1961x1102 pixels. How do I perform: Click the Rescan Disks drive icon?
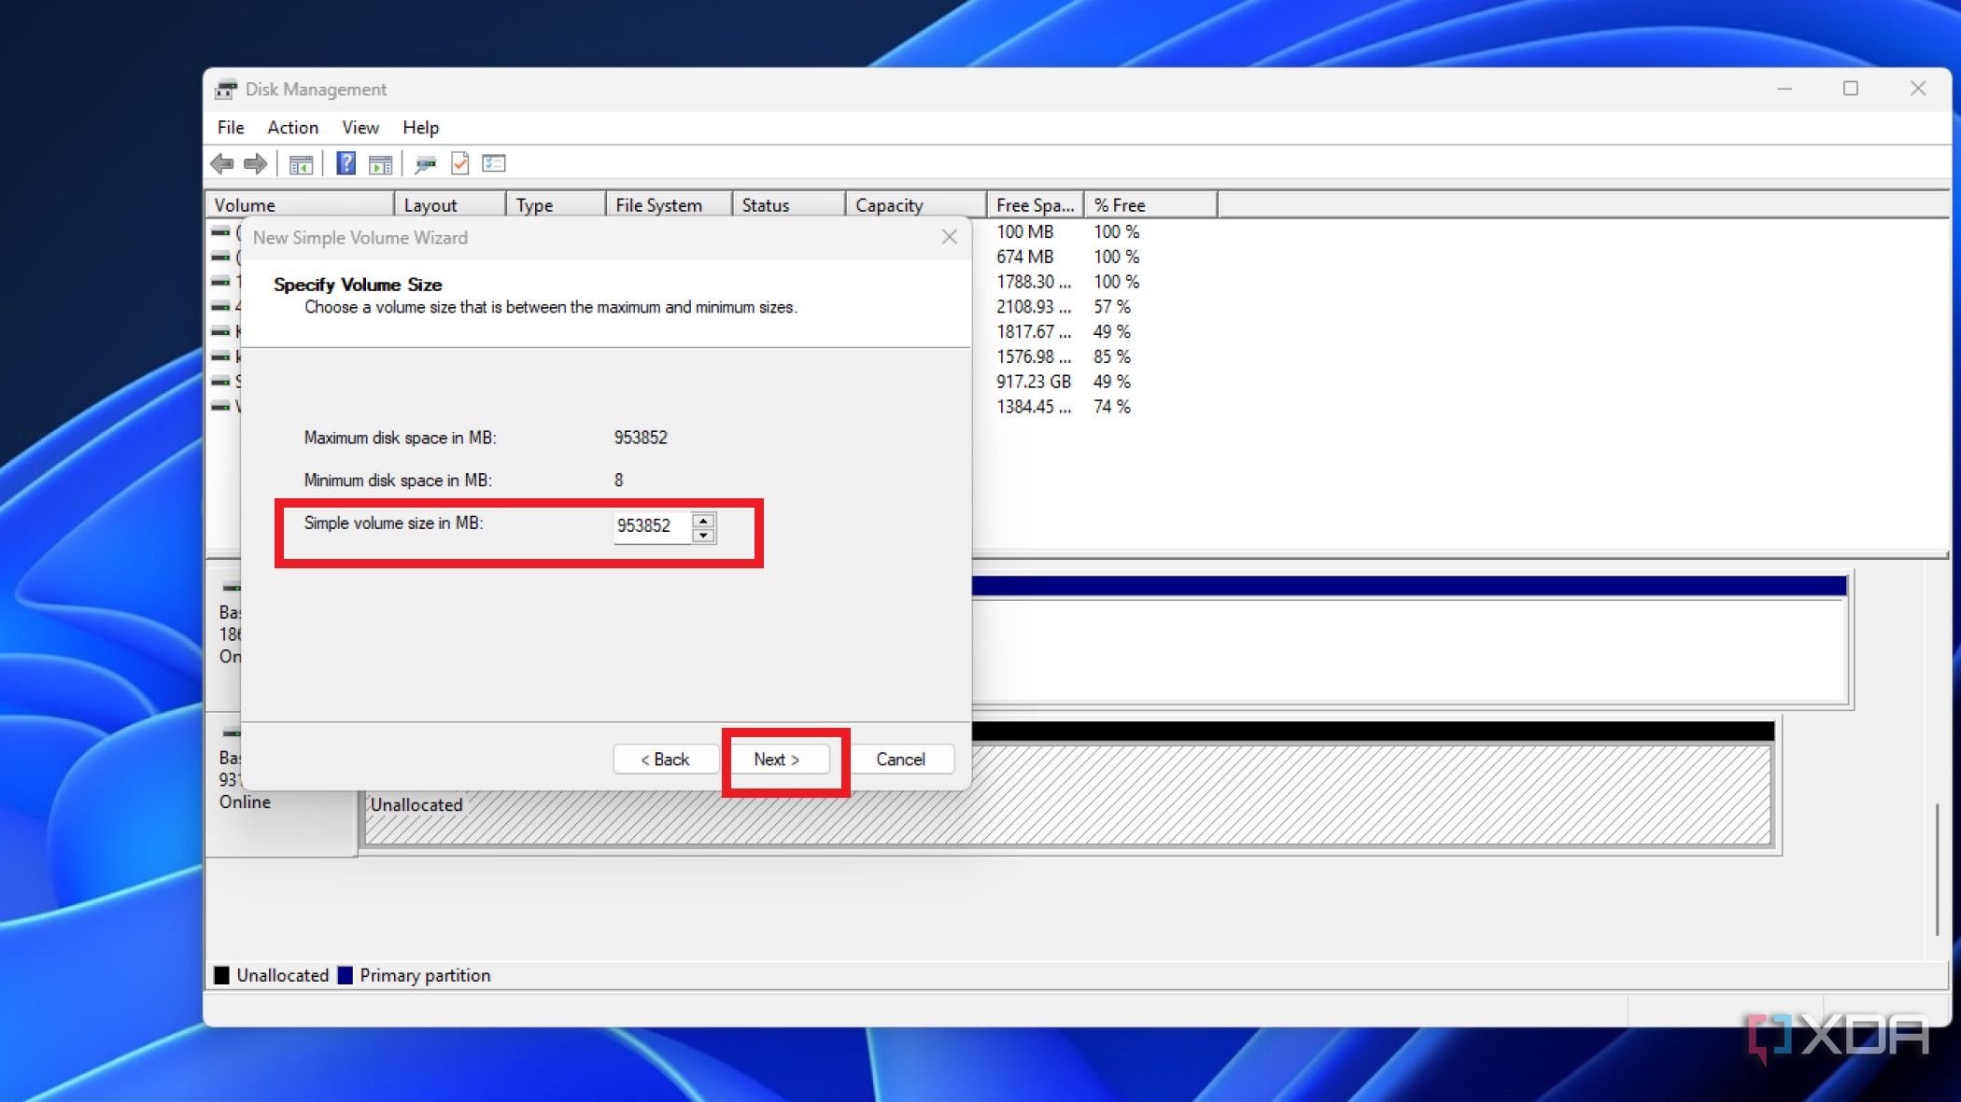point(425,164)
